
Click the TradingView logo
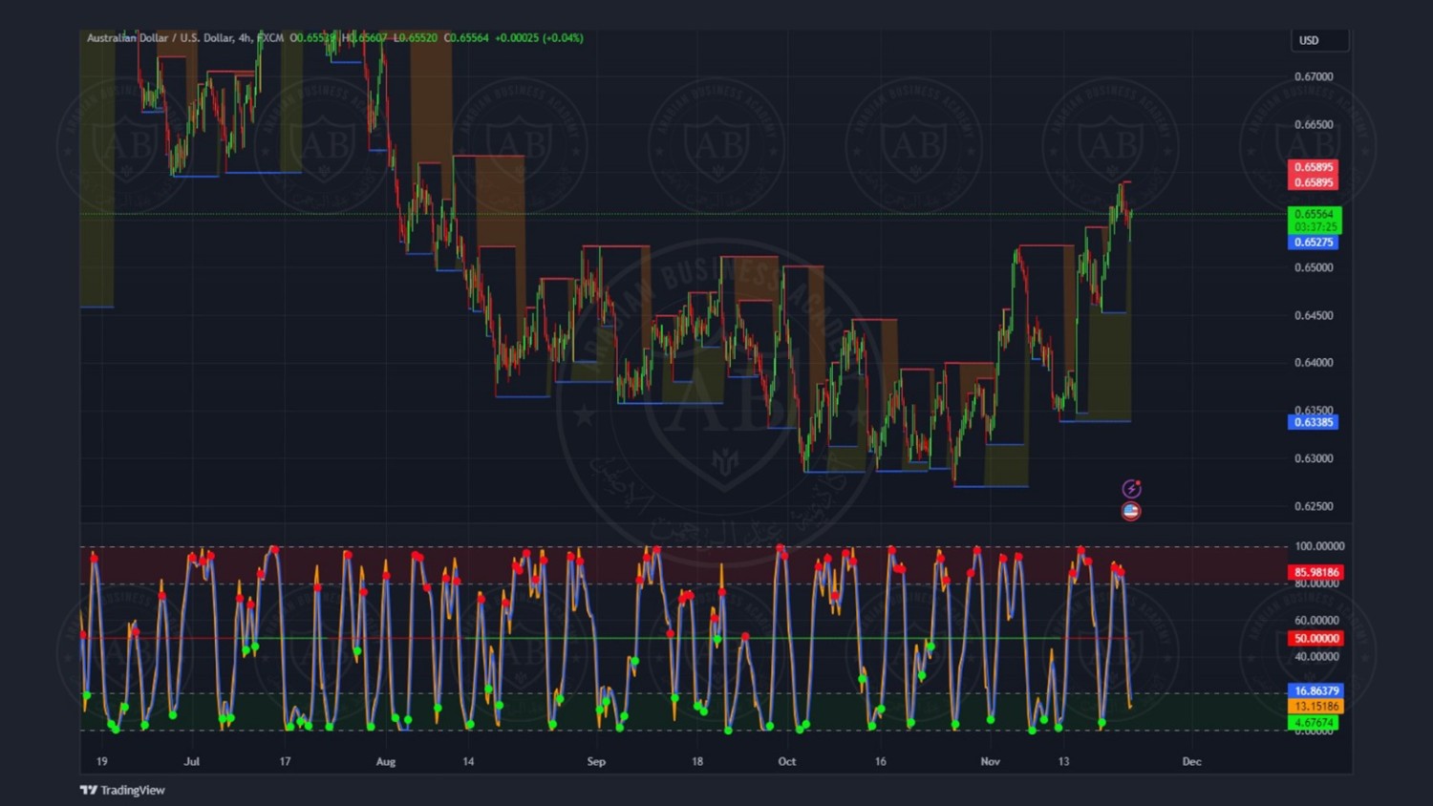coord(122,790)
